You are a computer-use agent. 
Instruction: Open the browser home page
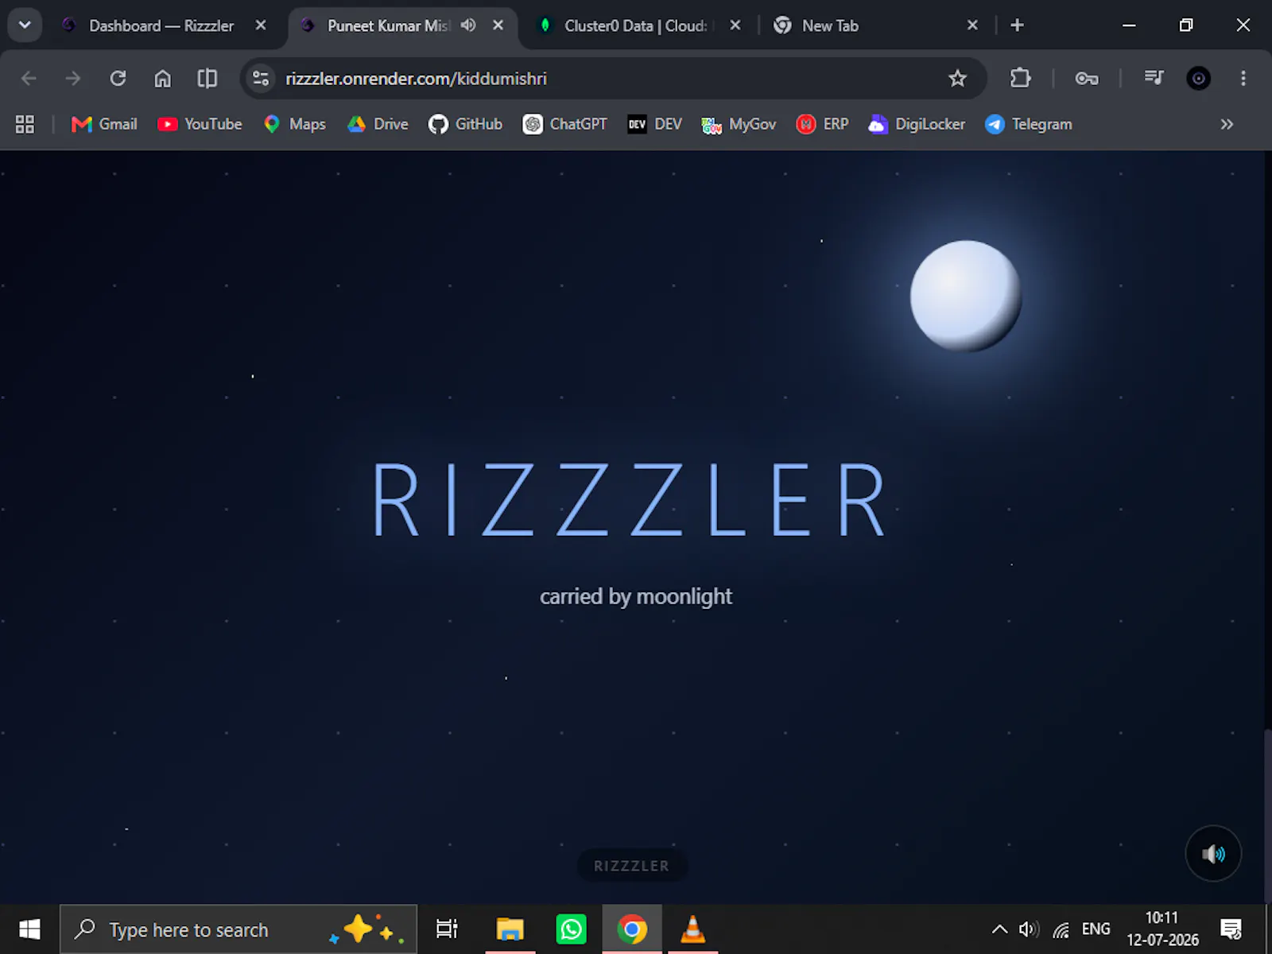tap(162, 79)
